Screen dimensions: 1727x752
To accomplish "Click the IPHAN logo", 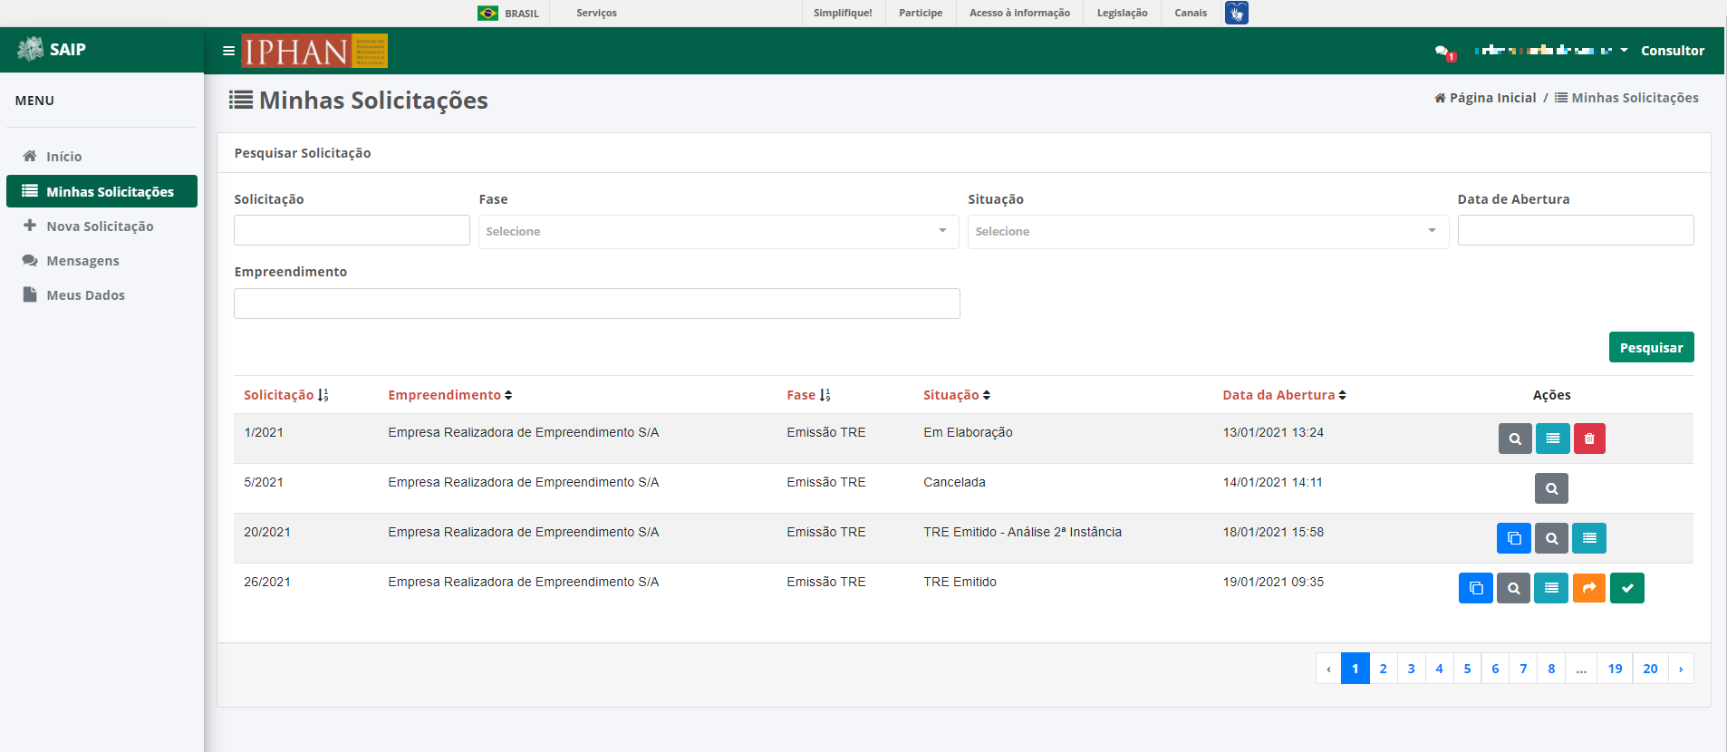I will point(314,51).
